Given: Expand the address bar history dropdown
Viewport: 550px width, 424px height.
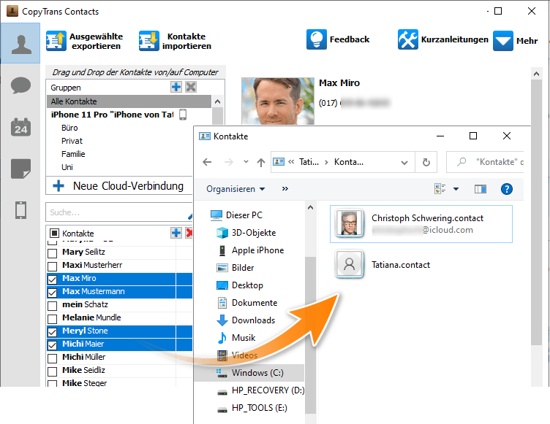Looking at the screenshot, I should point(404,163).
